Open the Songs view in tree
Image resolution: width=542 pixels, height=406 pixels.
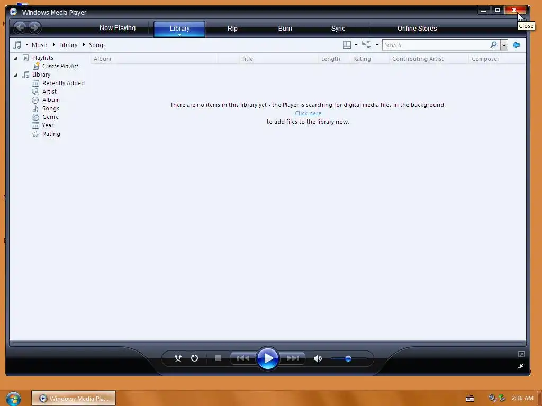click(50, 108)
